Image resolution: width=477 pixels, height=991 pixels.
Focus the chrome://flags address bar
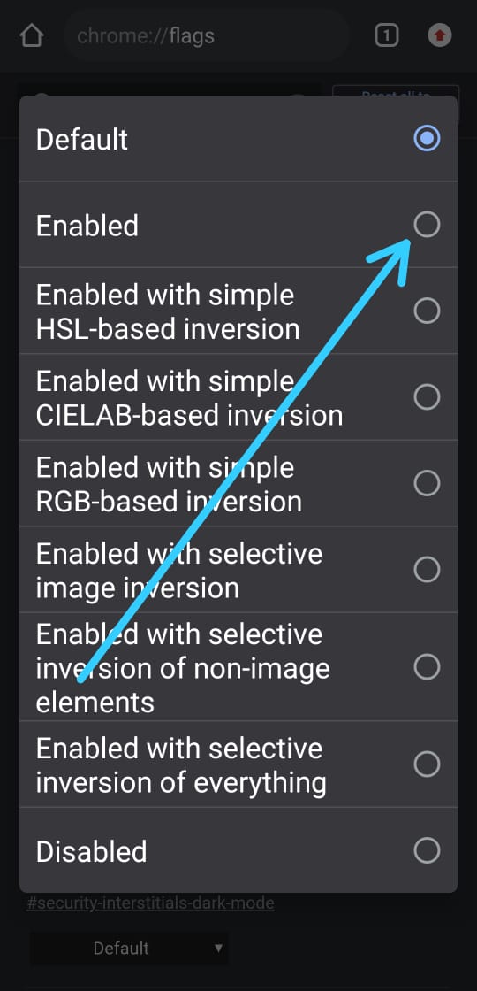[207, 35]
